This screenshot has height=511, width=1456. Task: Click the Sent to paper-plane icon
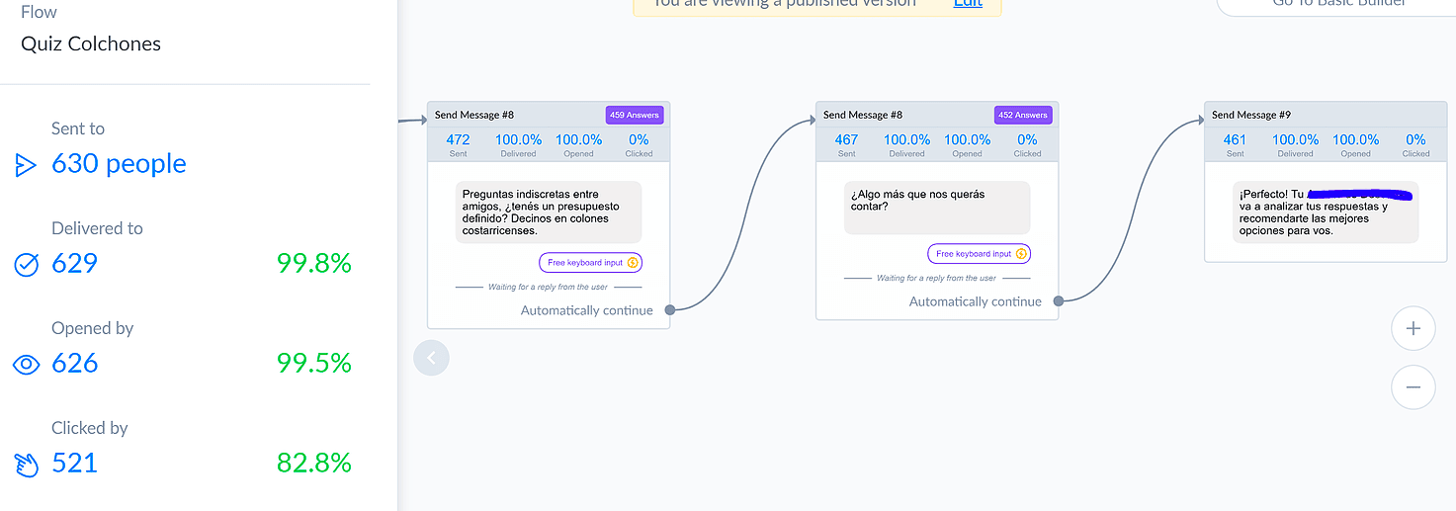tap(26, 165)
